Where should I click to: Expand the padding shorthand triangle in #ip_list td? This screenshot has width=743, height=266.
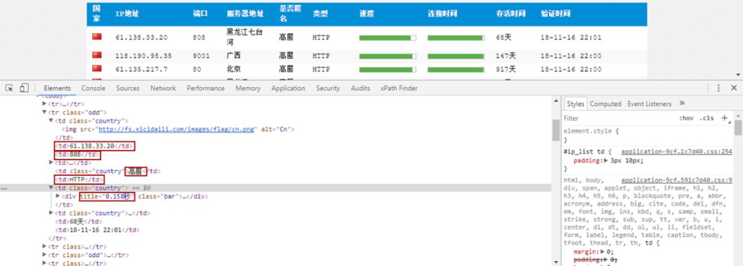[x=605, y=160]
